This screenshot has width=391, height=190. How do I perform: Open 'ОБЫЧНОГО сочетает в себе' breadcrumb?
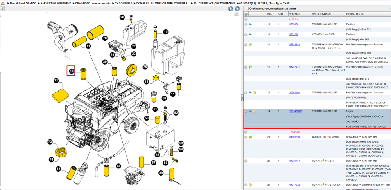click(93, 3)
